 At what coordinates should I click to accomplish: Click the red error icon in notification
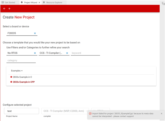pyautogui.click(x=90, y=114)
